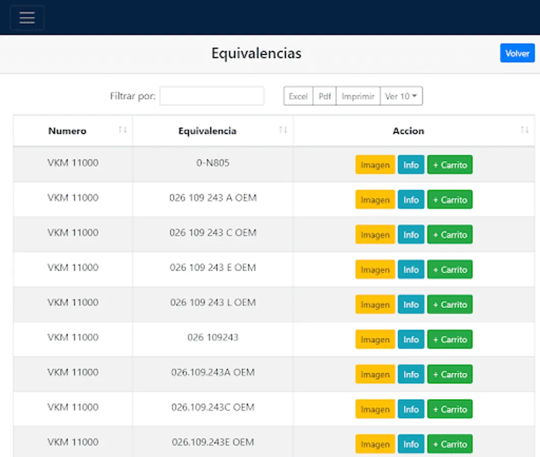The image size is (540, 457).
Task: Open Info for 026.109.243A OEM
Action: 411,374
